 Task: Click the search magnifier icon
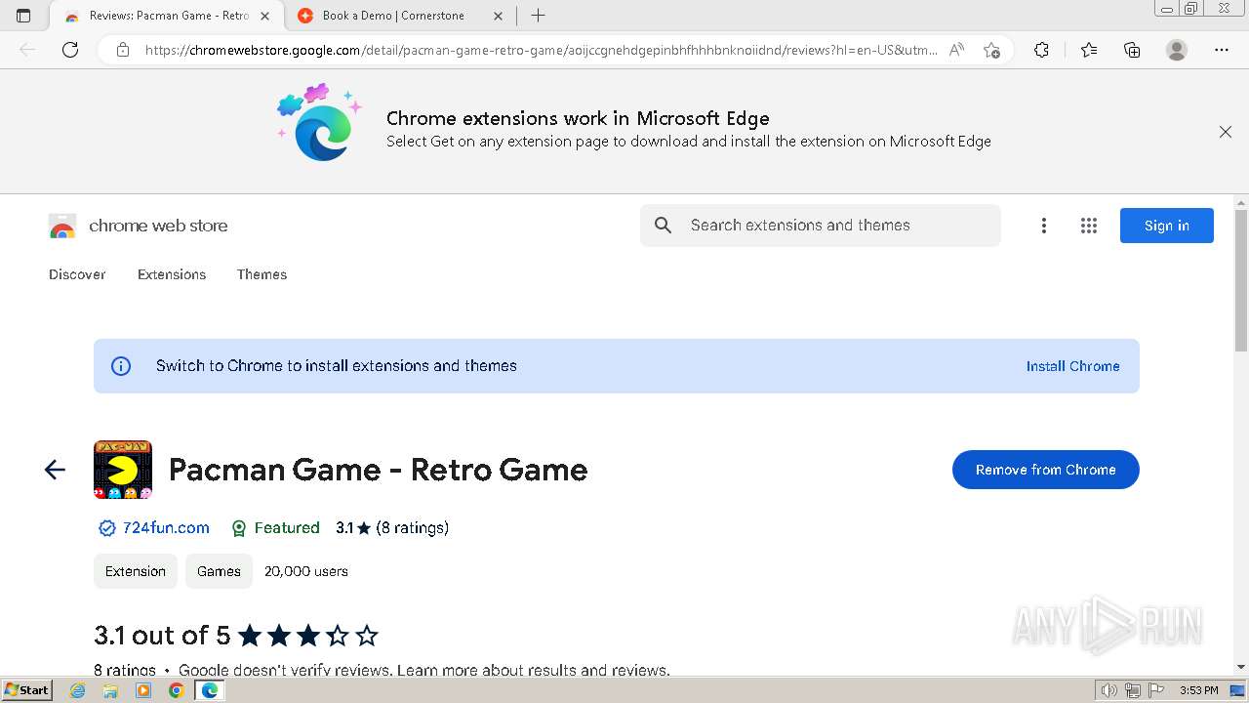(x=664, y=226)
